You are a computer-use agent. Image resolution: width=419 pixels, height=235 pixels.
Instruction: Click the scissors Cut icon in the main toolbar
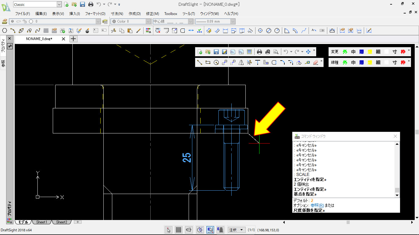tap(113, 31)
